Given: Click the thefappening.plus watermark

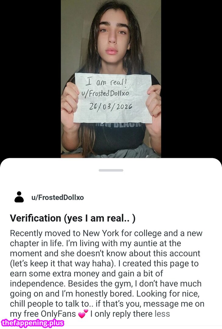Looking at the screenshot, I should click(32, 323).
